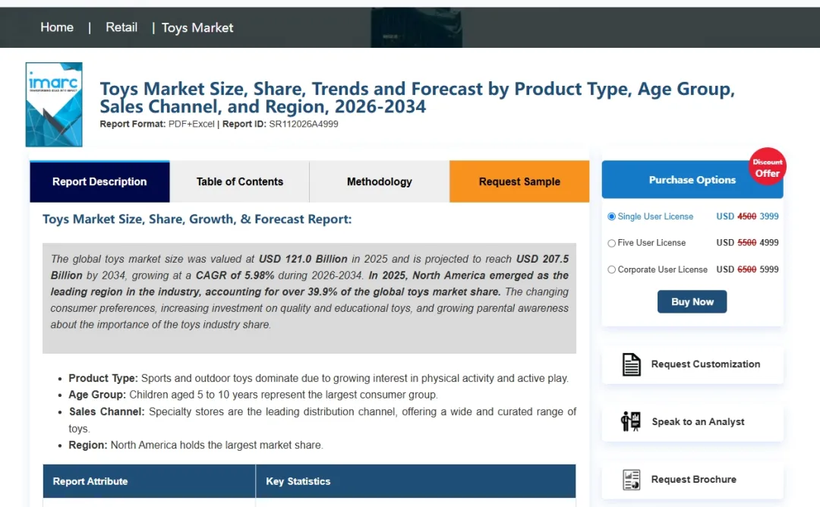Click the Request Customization label
The image size is (820, 507).
coord(705,364)
